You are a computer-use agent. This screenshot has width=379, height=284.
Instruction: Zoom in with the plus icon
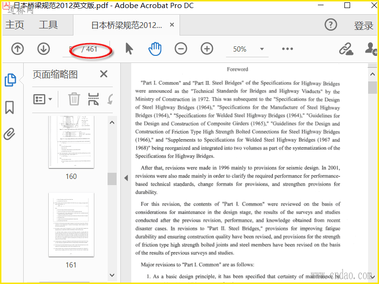207,49
